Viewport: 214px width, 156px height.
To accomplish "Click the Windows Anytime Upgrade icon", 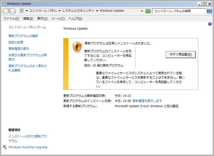I will tap(5, 147).
